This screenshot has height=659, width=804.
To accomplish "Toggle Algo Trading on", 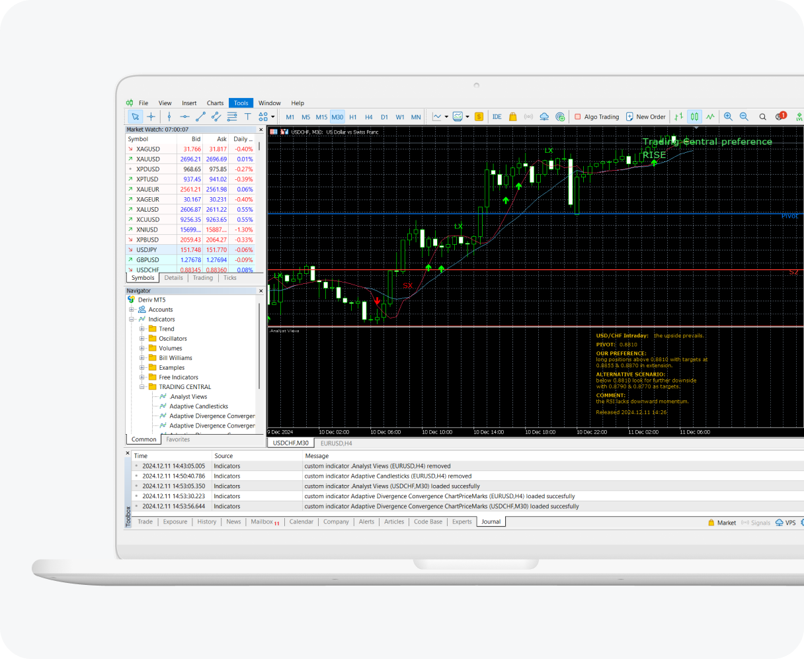I will [597, 116].
